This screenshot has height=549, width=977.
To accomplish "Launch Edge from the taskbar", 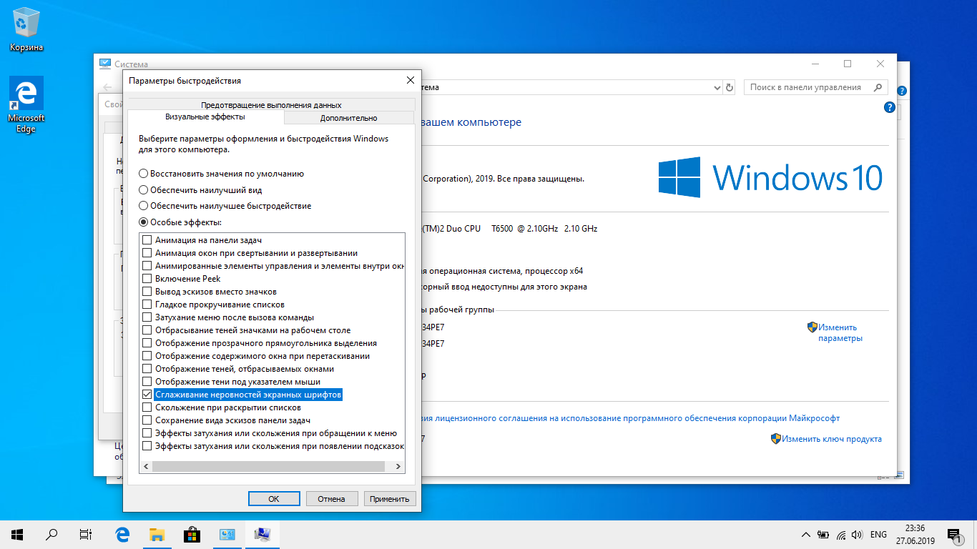I will pos(122,533).
